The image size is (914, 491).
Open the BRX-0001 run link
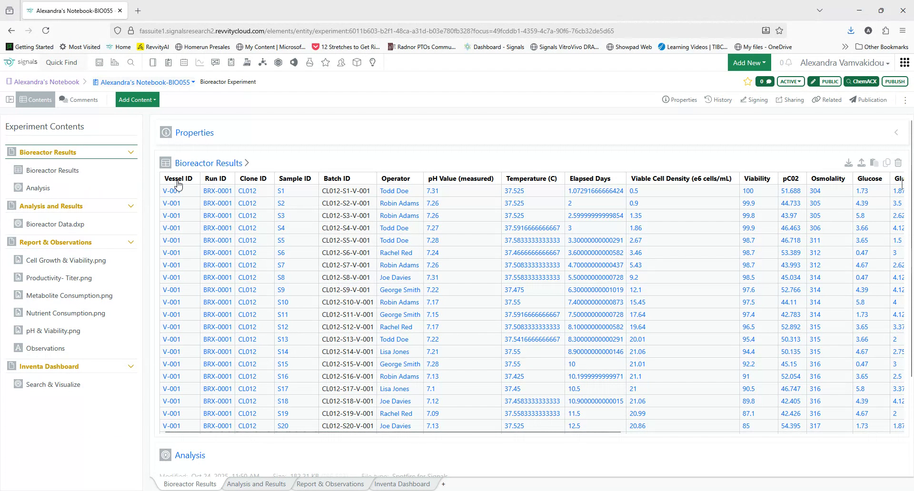(217, 191)
